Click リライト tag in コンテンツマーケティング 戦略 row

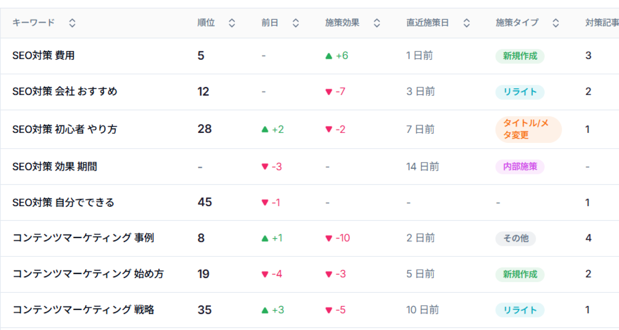coord(520,310)
